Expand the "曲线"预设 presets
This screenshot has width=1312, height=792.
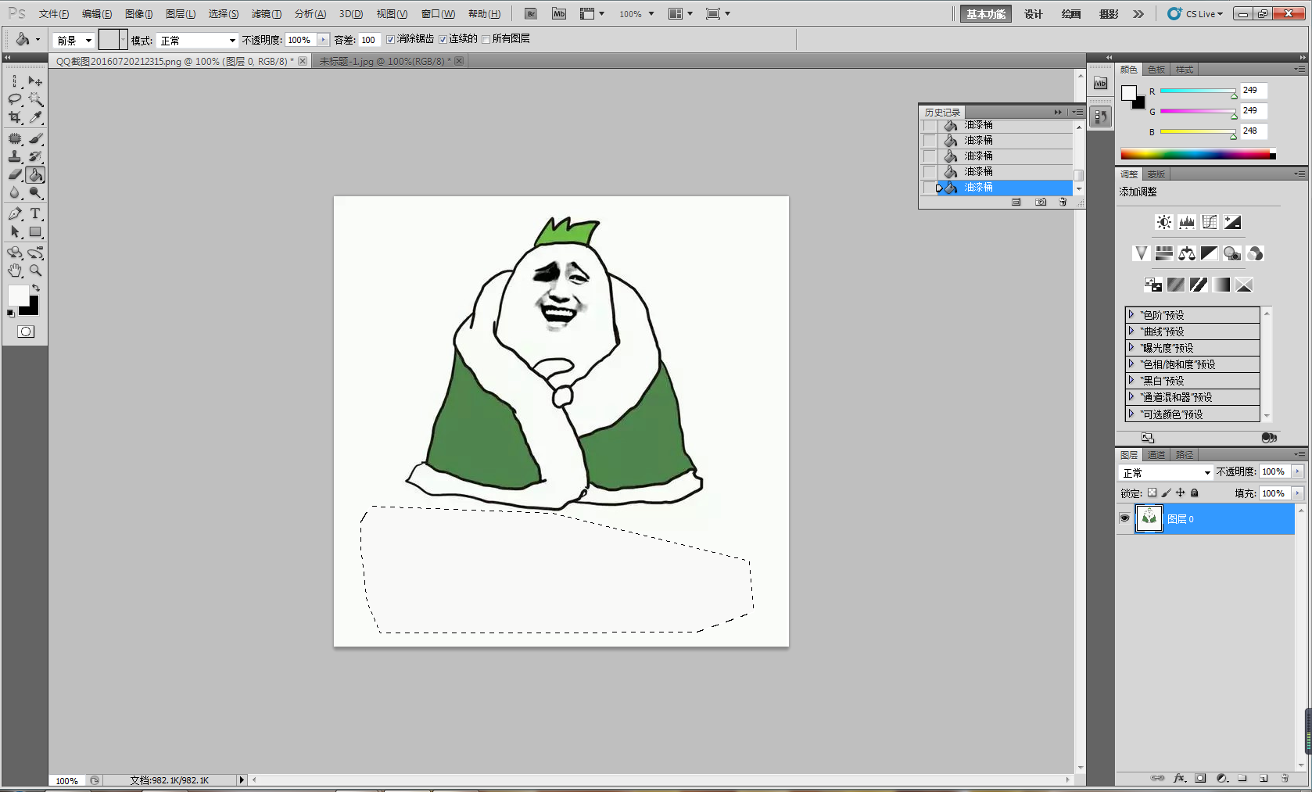click(1131, 331)
